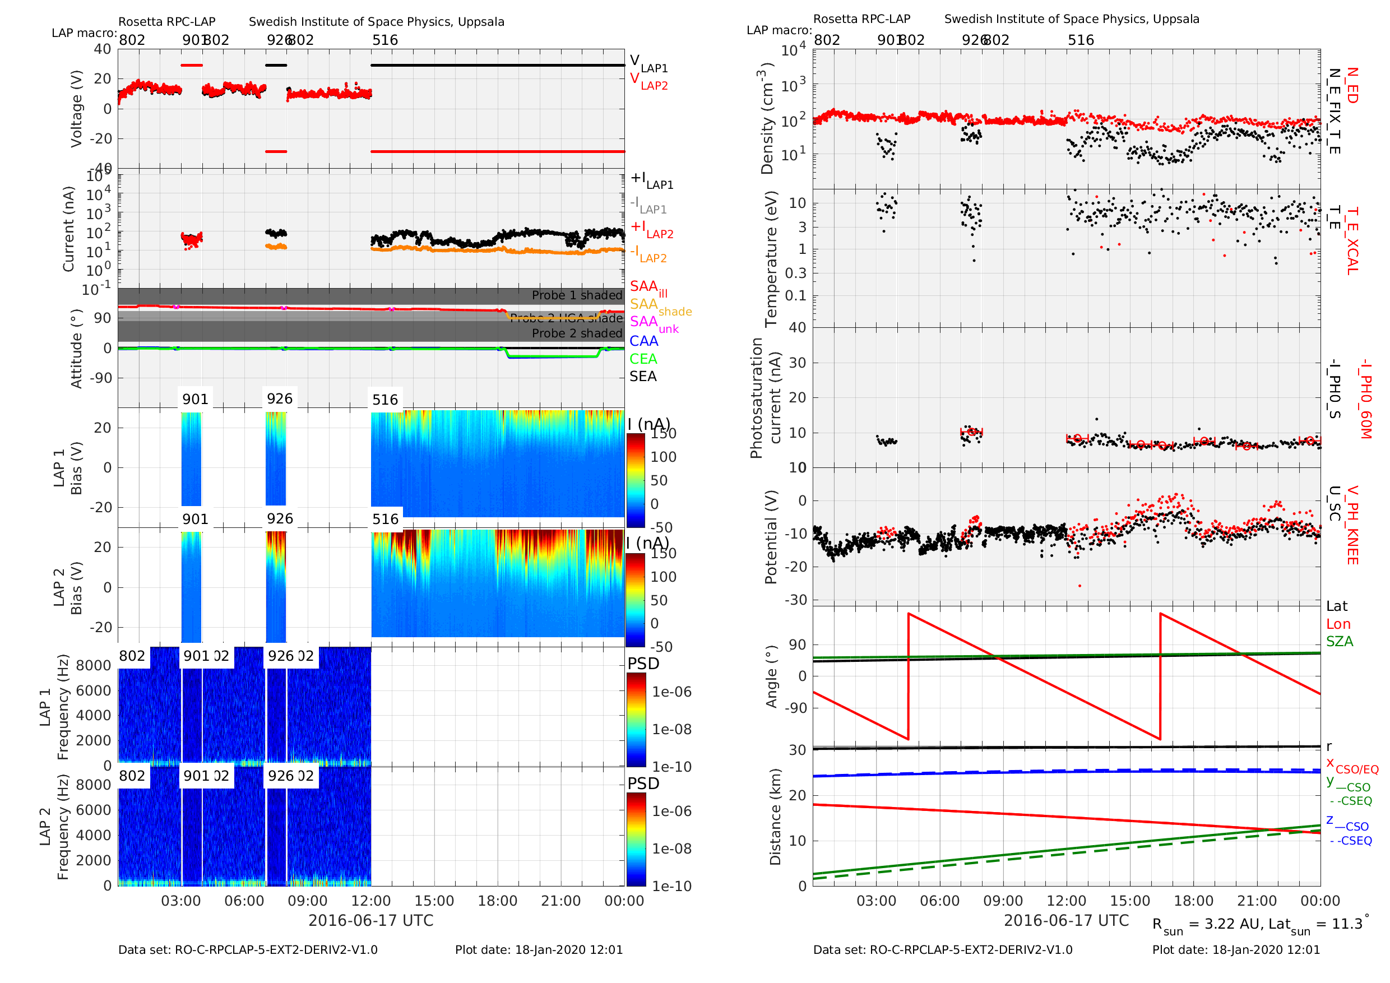Click the right figure's 'Plot date' footer text
This screenshot has height=983, width=1390.
(1236, 950)
